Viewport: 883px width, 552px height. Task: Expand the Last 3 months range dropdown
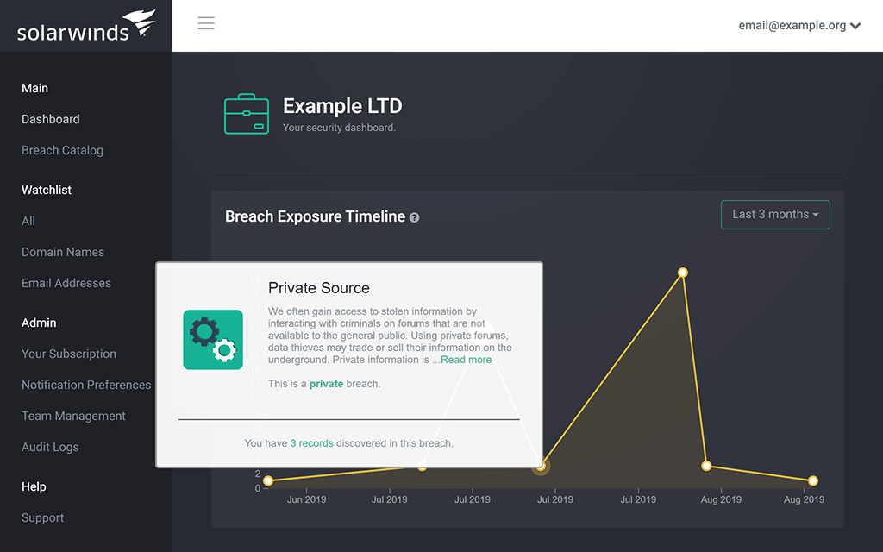(775, 215)
